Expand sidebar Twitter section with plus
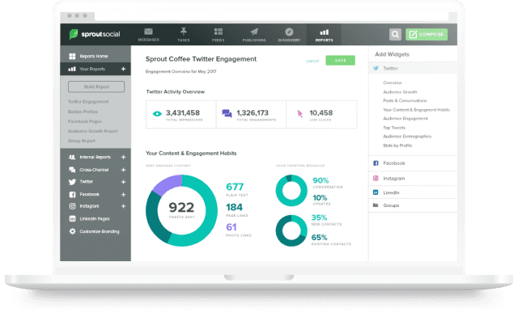The height and width of the screenshot is (317, 518). coord(123,182)
